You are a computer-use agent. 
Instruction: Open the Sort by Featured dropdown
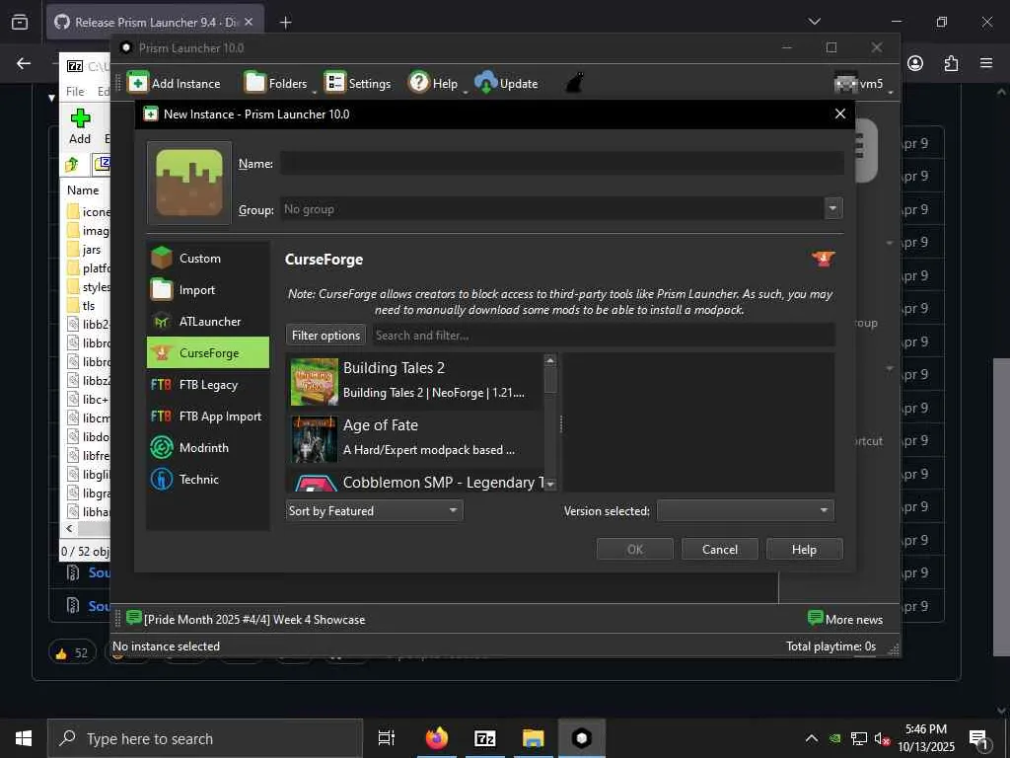374,510
